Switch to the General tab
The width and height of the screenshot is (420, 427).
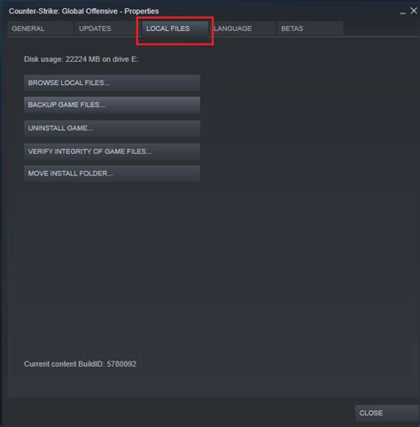pos(40,28)
